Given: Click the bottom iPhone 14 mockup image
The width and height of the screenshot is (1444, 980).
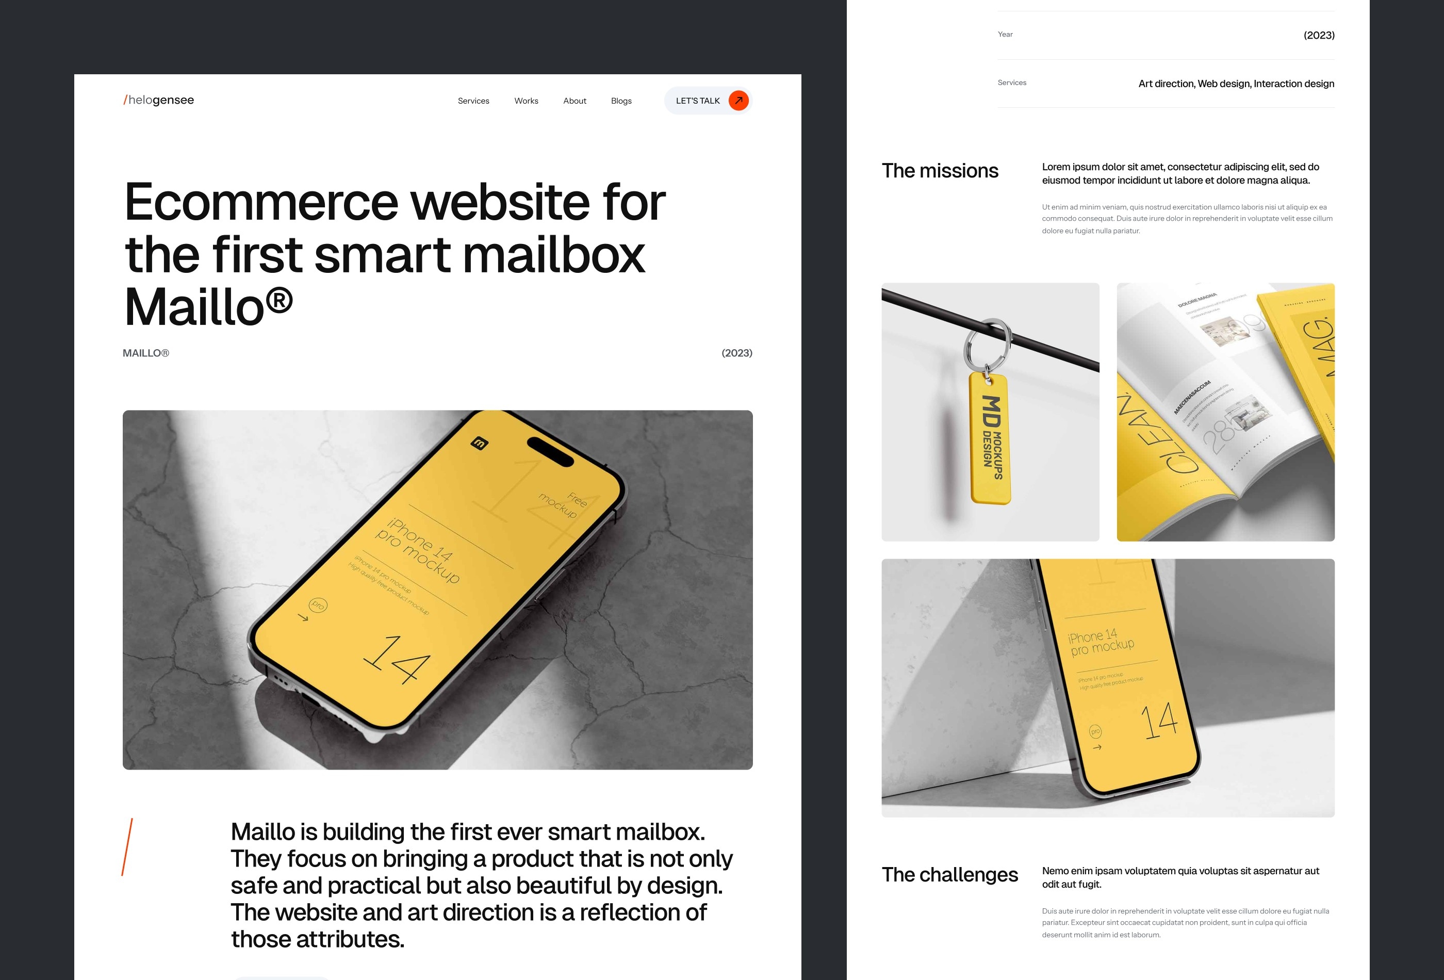Looking at the screenshot, I should (1108, 690).
